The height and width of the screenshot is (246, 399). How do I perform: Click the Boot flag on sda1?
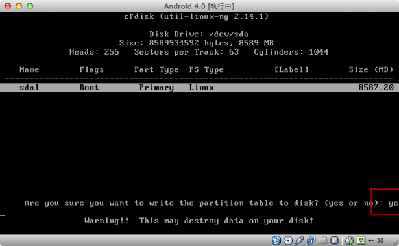click(x=89, y=88)
